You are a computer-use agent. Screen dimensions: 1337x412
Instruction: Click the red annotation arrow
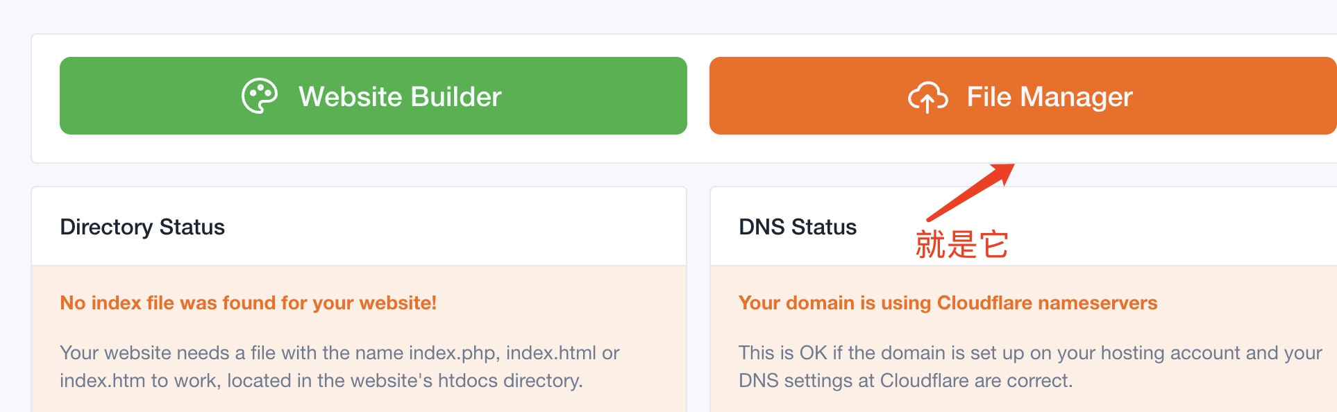[971, 192]
